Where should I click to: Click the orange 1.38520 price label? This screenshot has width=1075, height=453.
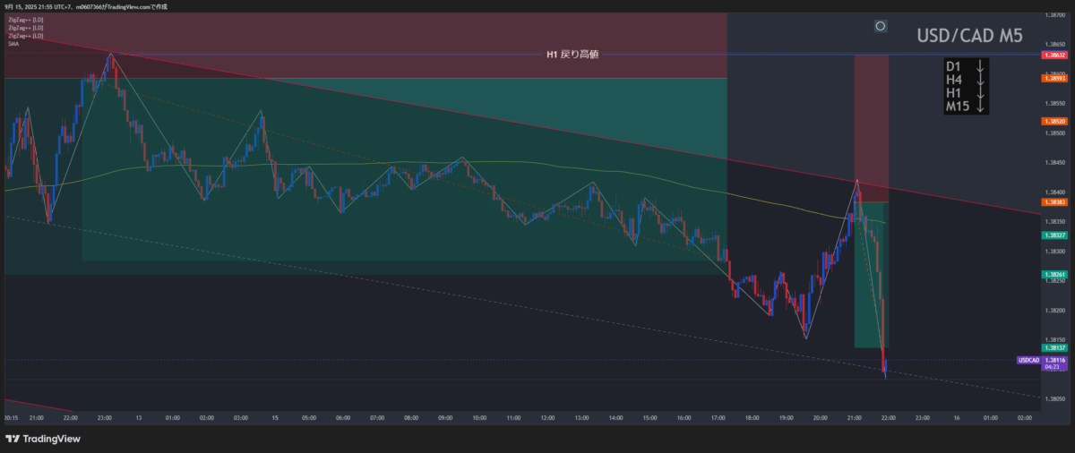(x=1054, y=121)
